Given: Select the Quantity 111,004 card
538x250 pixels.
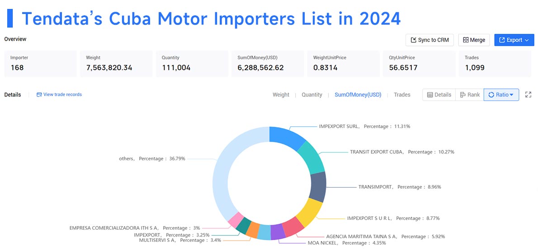Looking at the screenshot, I should click(x=192, y=64).
